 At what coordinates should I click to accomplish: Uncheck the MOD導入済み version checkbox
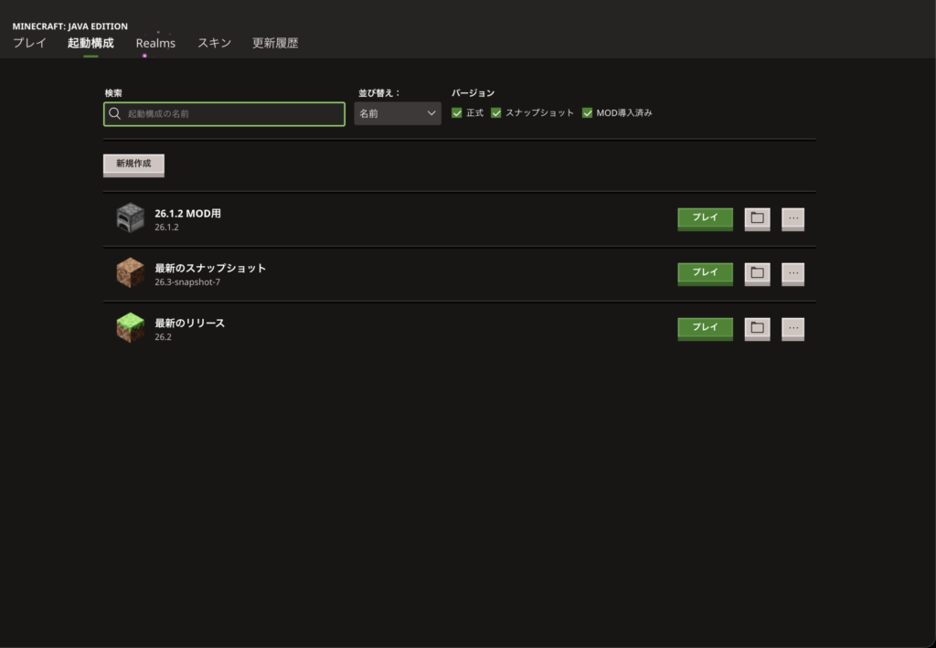click(x=588, y=112)
